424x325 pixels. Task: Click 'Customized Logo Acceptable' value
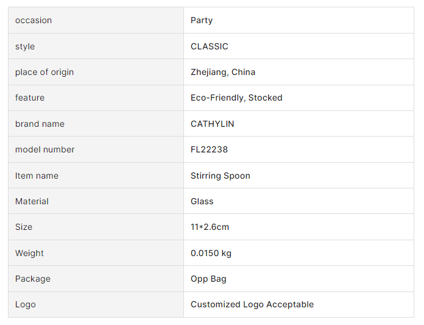[252, 304]
